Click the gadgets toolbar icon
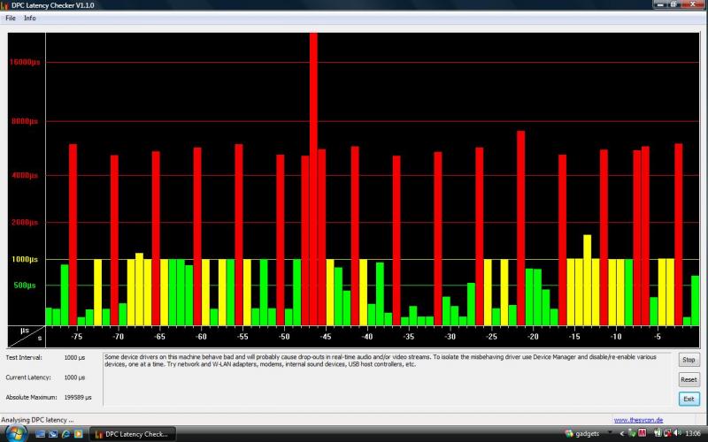The image size is (708, 442). coord(571,434)
